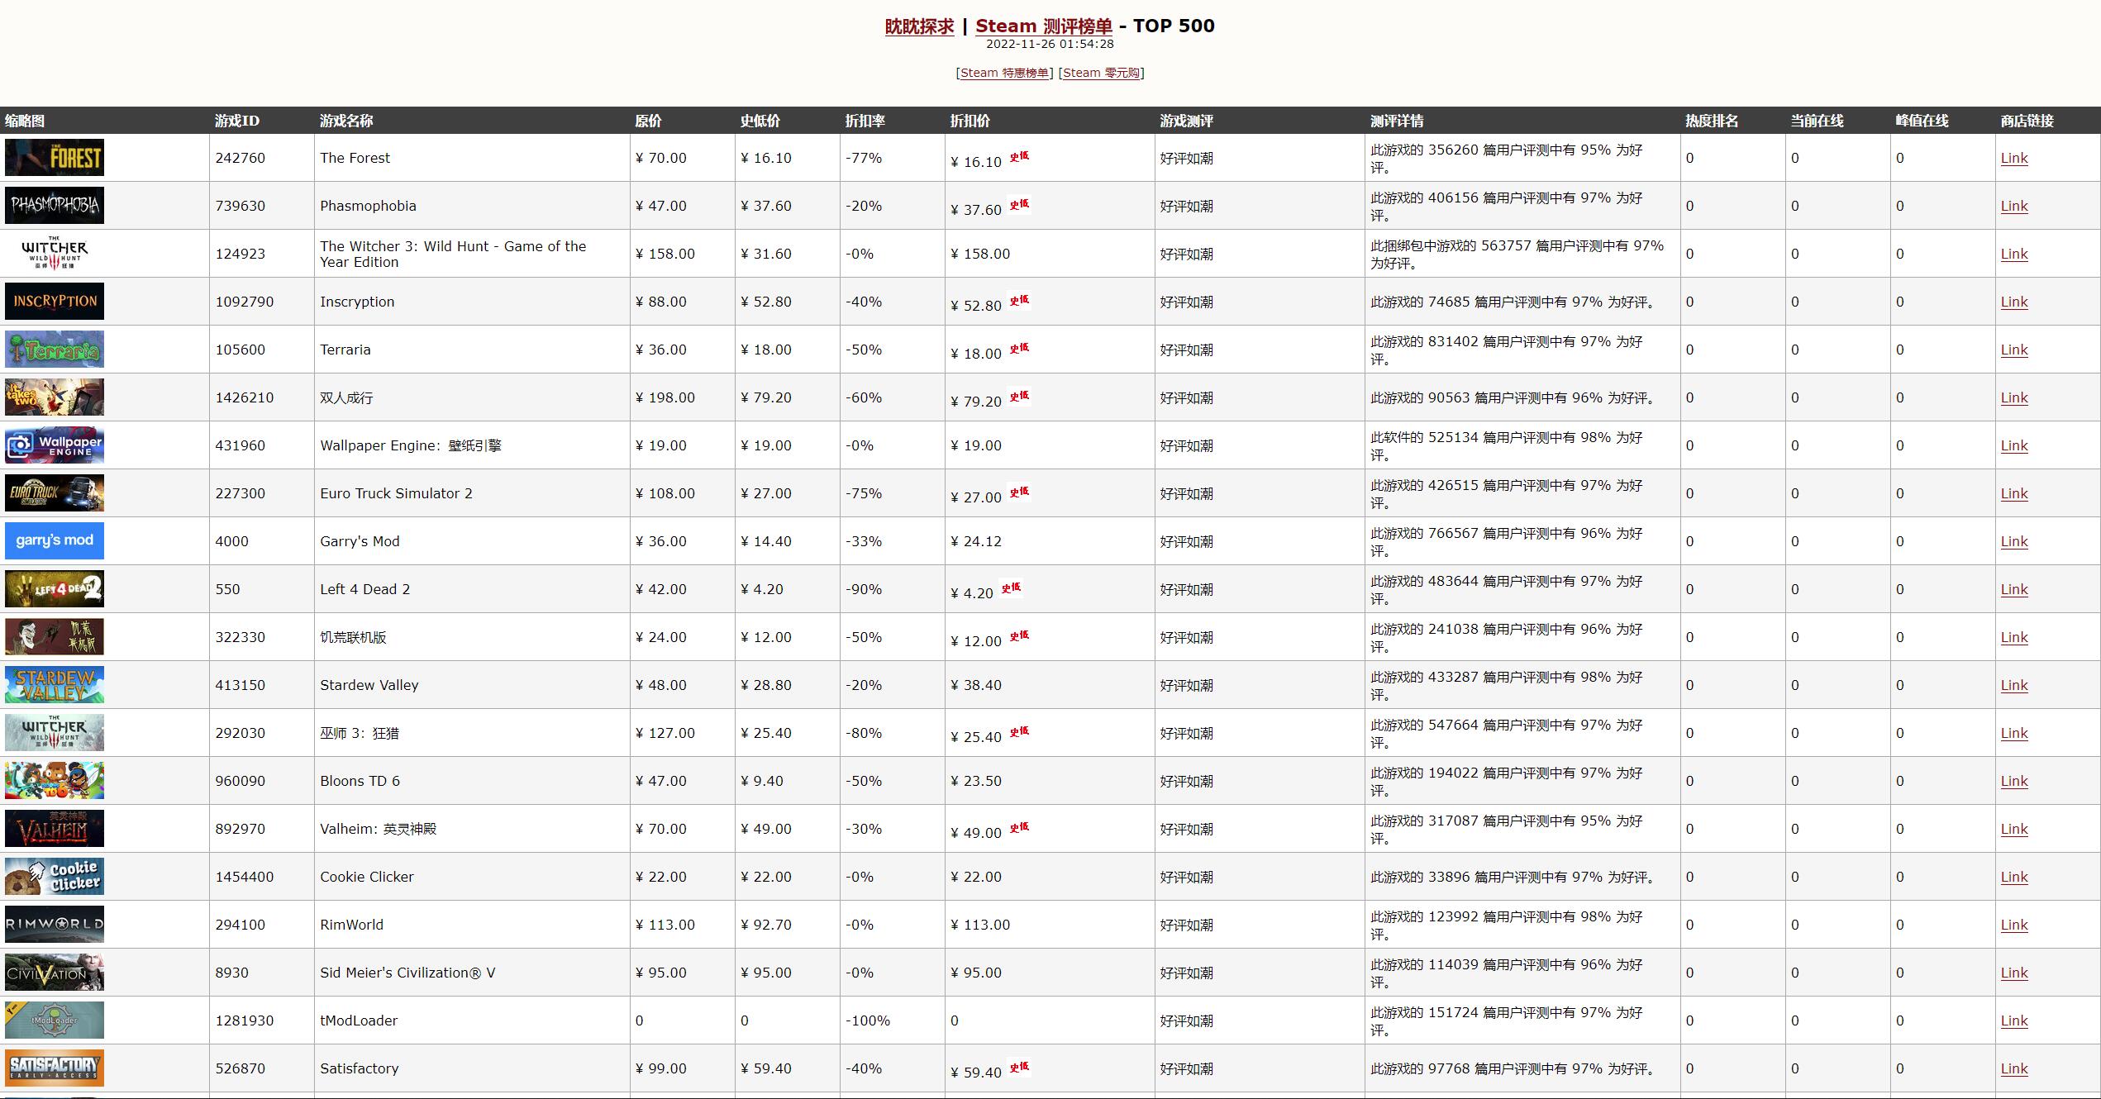Click the Terraria thumbnail image

click(x=55, y=350)
